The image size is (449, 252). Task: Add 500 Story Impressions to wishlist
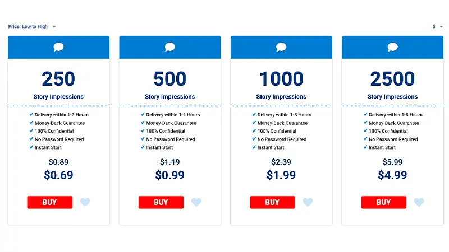click(x=196, y=202)
